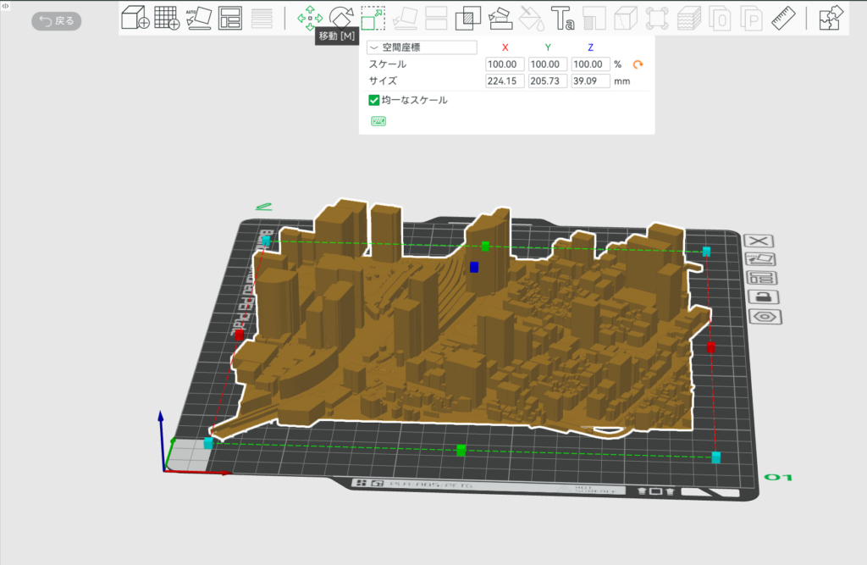The width and height of the screenshot is (867, 565).
Task: Toggle the plate lock icon
Action: point(763,297)
